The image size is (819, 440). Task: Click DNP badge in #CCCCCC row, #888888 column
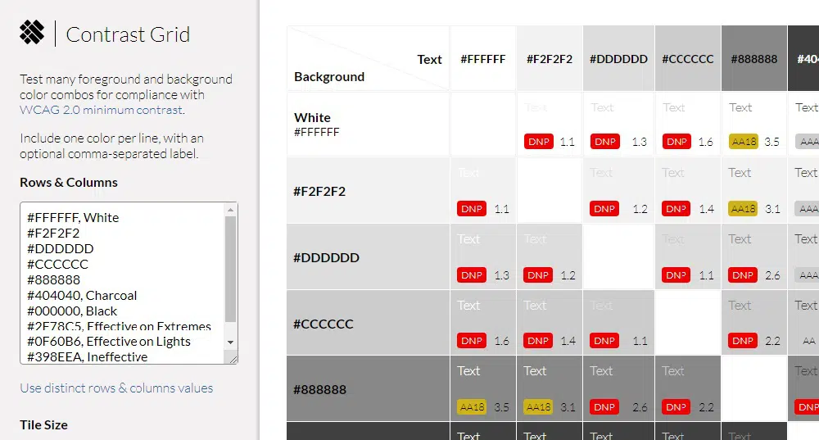point(743,341)
